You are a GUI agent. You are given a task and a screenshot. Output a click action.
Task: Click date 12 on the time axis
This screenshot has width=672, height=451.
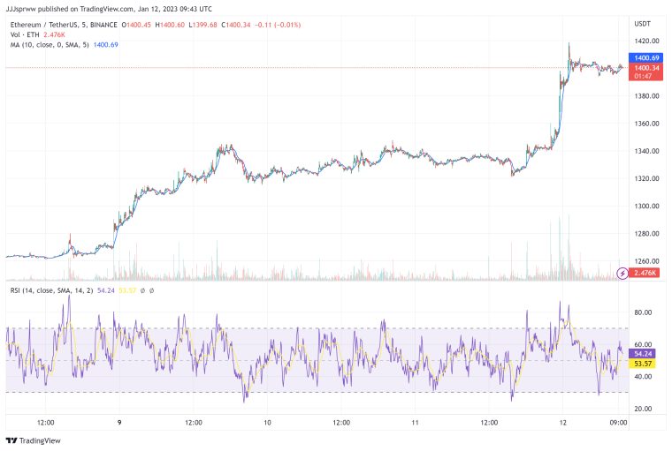[564, 423]
